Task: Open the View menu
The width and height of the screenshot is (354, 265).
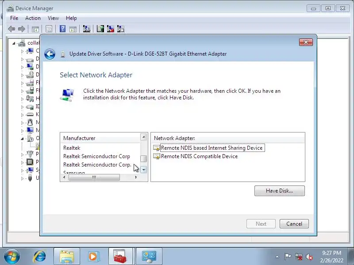Action: [53, 18]
